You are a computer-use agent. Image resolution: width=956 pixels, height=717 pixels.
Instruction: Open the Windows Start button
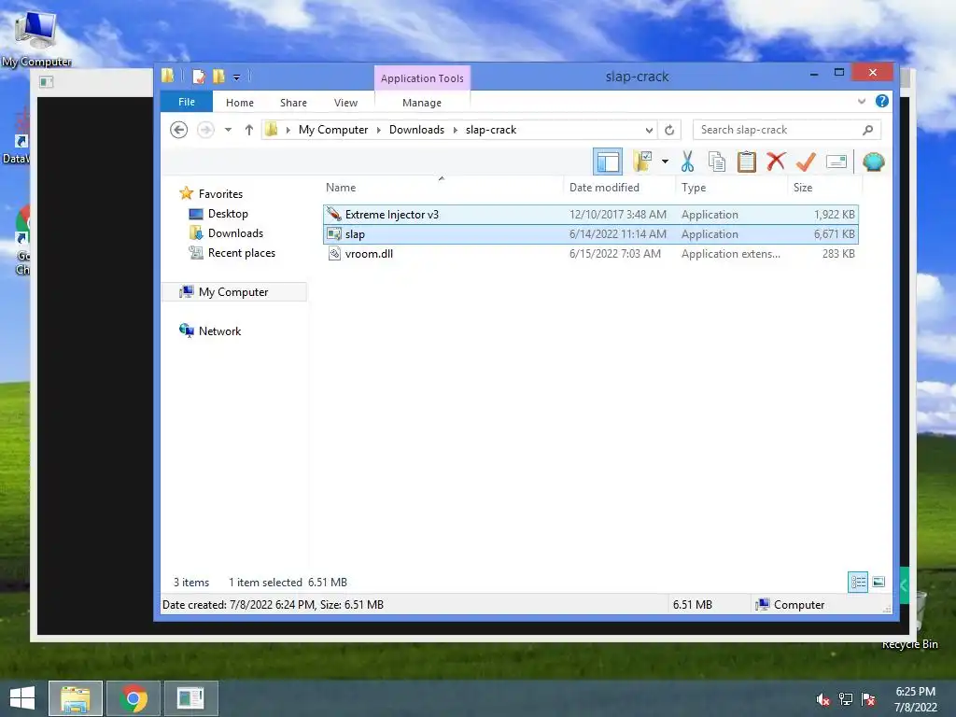(22, 698)
